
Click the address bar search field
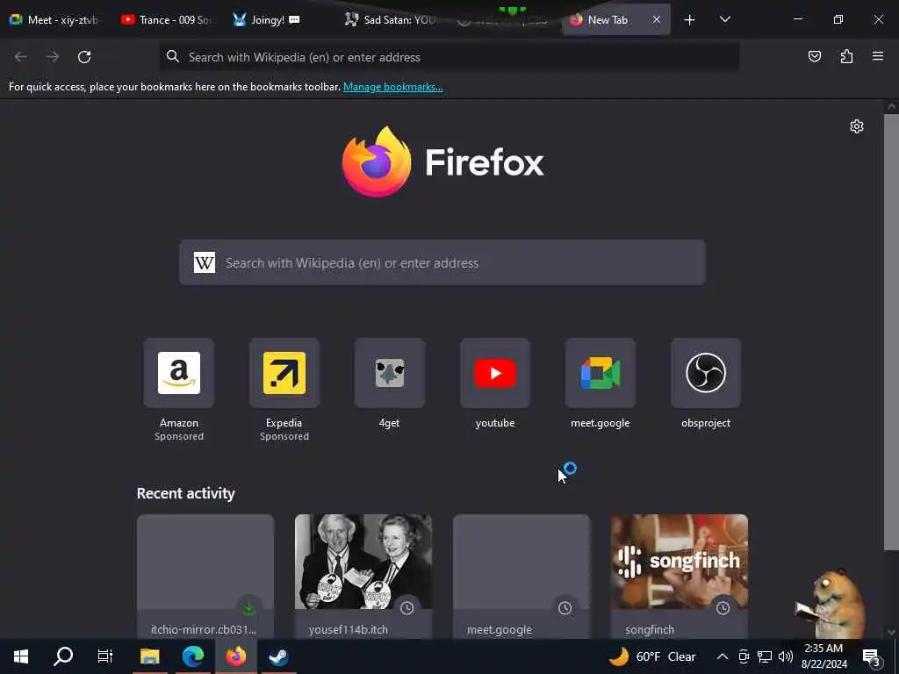(449, 57)
